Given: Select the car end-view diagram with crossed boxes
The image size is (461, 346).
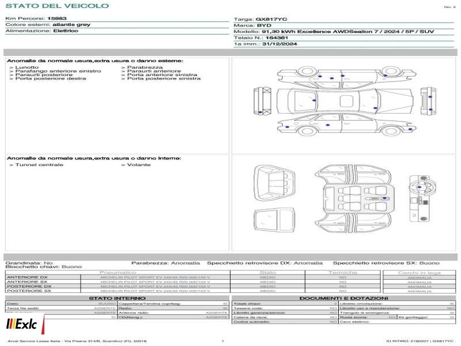Looking at the screenshot, I should [262, 100].
